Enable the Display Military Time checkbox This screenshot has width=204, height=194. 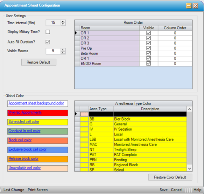click(48, 32)
